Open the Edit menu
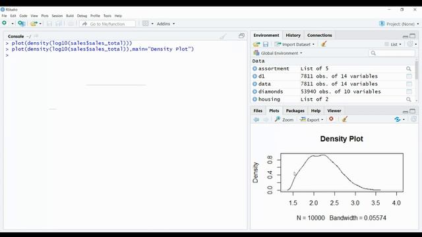This screenshot has width=422, height=237. coord(13,16)
